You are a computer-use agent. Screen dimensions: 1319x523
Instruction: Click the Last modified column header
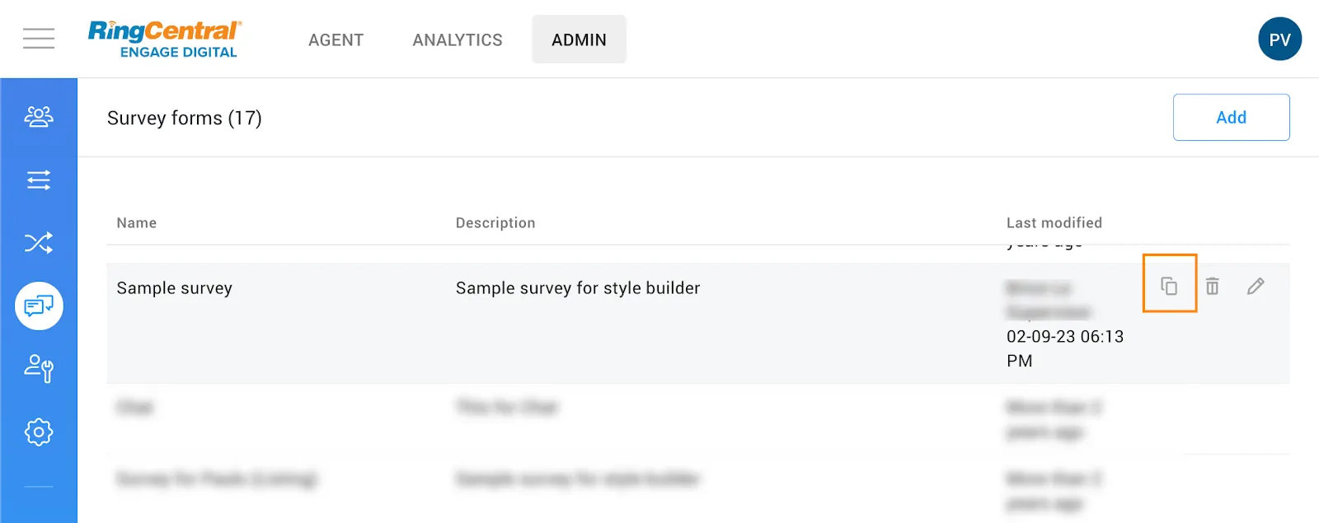1054,222
